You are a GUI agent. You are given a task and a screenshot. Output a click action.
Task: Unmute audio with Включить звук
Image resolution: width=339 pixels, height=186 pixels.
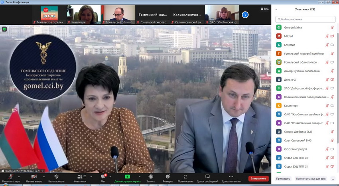[11, 178]
